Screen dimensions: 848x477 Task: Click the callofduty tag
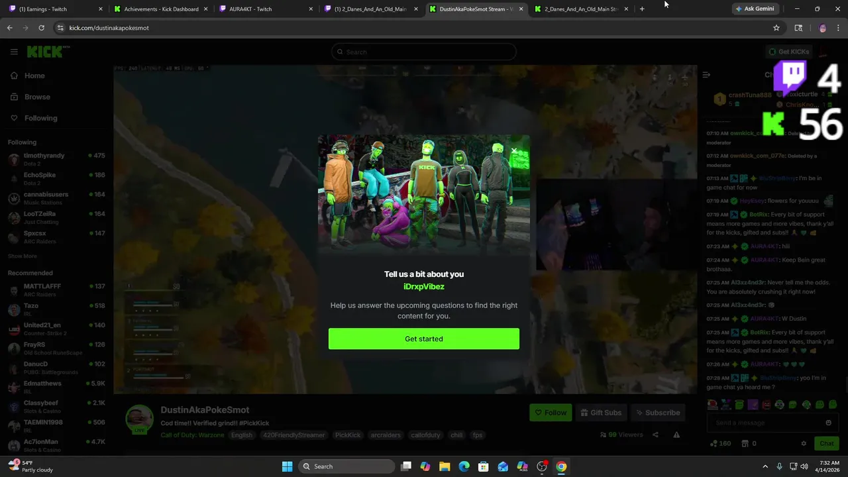click(425, 435)
